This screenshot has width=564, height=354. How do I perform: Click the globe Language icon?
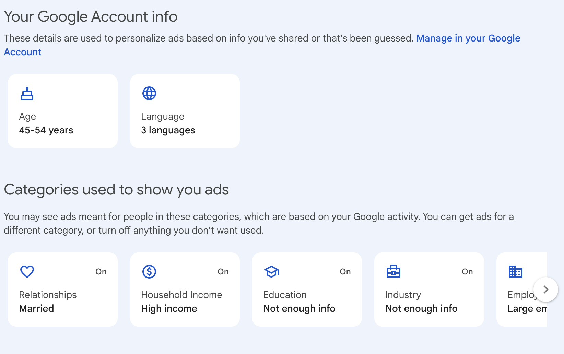(x=149, y=93)
